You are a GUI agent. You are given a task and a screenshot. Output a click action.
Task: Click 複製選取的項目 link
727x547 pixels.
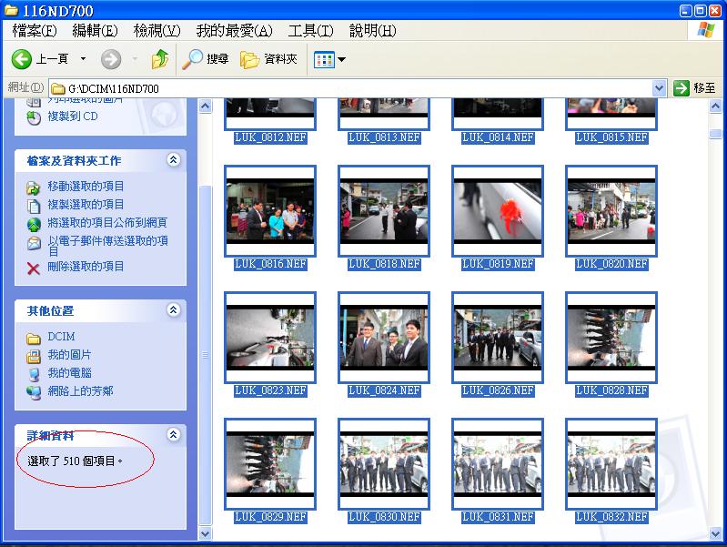(86, 205)
